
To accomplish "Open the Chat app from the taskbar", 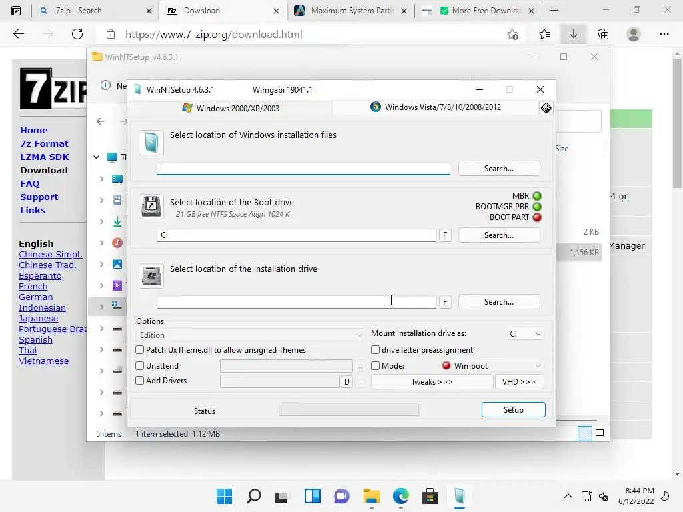I will pos(341,496).
